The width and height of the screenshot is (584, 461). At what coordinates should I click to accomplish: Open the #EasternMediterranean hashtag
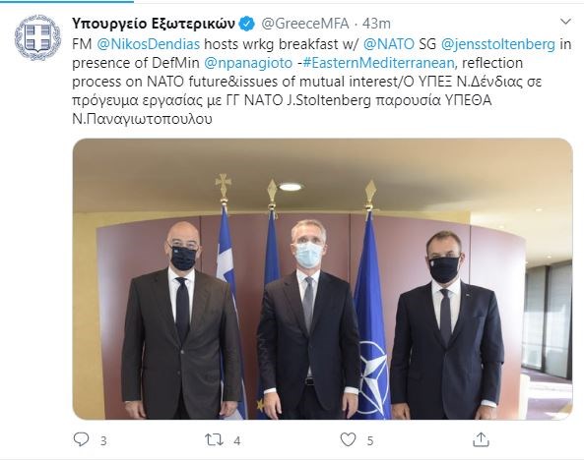tap(378, 63)
